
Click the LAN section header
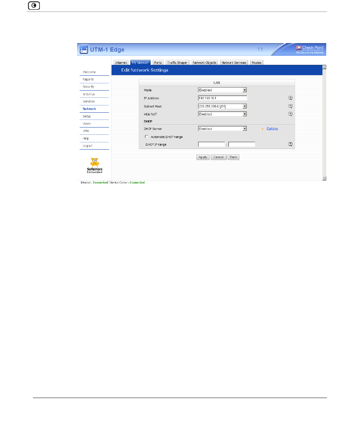[x=217, y=83]
